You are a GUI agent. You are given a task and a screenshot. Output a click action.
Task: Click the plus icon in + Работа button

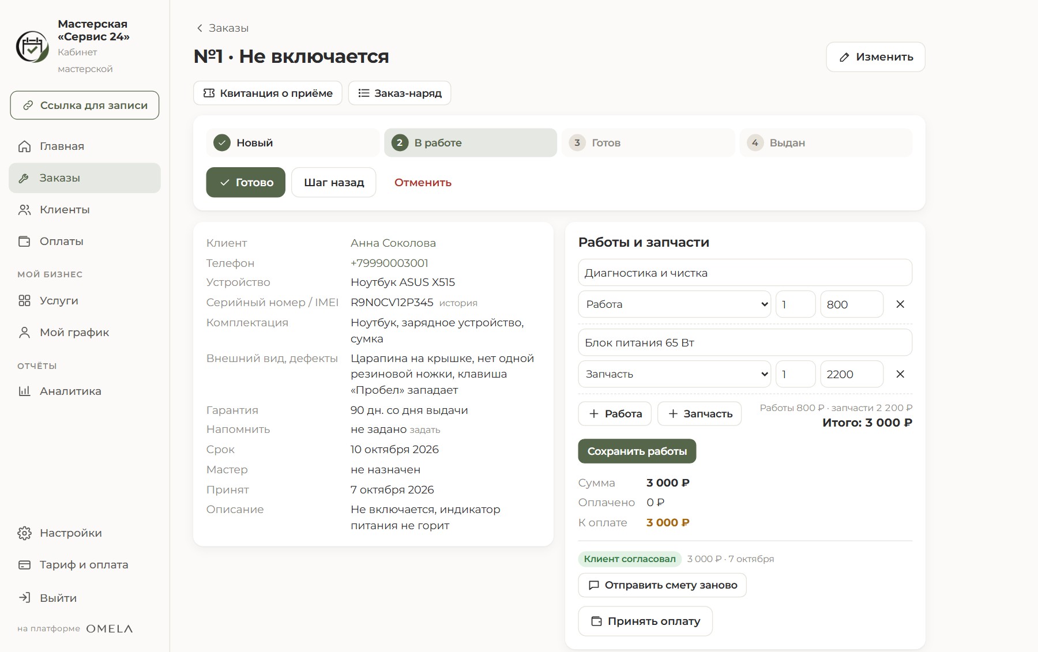click(x=594, y=414)
